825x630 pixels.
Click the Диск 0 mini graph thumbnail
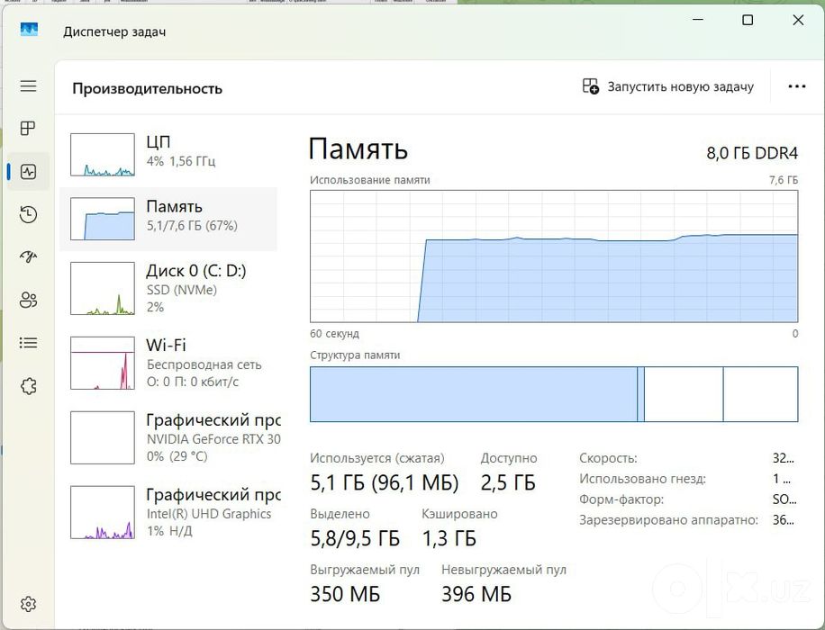(103, 289)
